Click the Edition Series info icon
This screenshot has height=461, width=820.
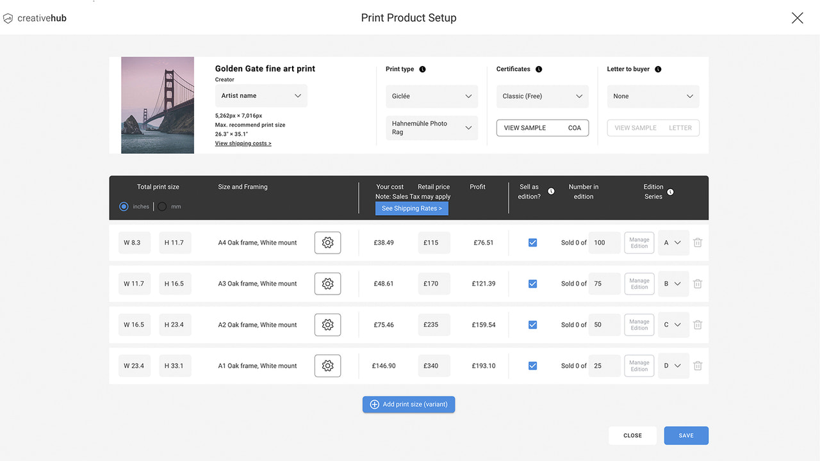pos(669,191)
